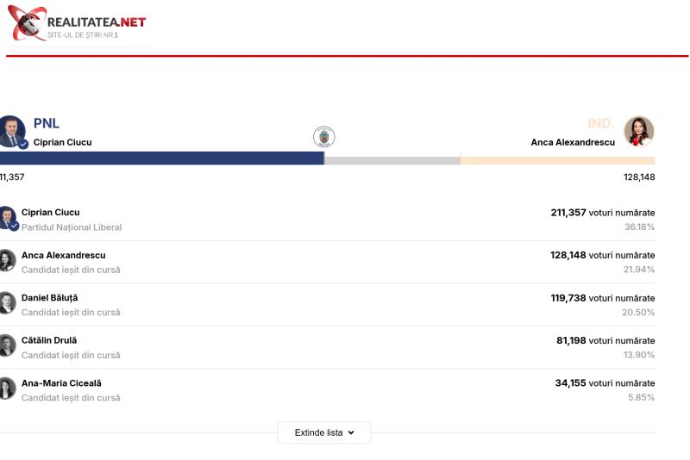Click the IND. party label
The width and height of the screenshot is (690, 460).
pyautogui.click(x=600, y=123)
